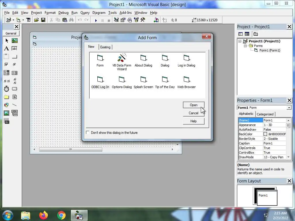Click the Visual Basic taskbar icon
Viewport: 295px width, 221px height.
click(79, 215)
